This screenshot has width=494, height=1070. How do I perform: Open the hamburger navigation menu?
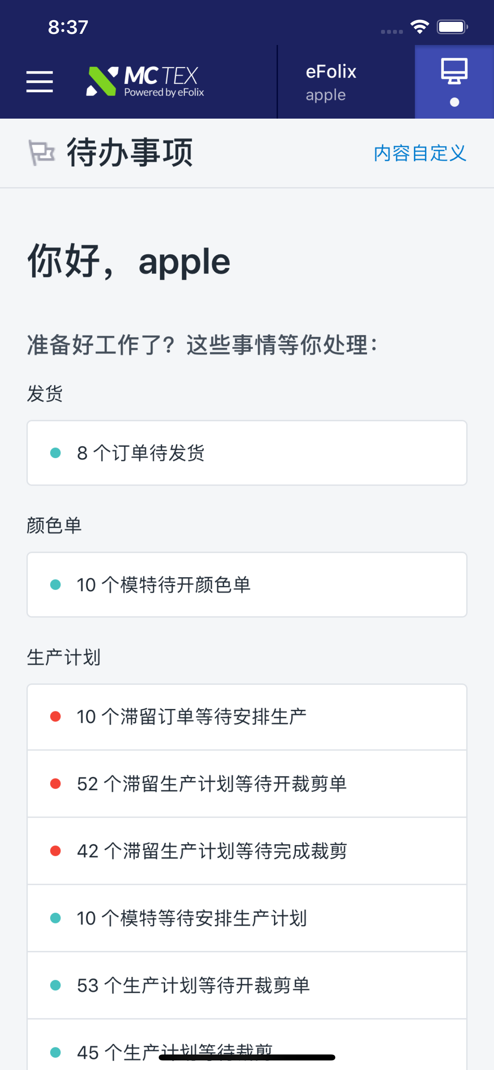click(39, 82)
